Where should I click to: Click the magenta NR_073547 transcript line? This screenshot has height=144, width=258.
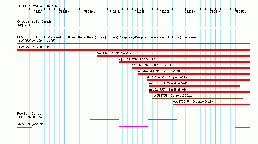point(133,120)
